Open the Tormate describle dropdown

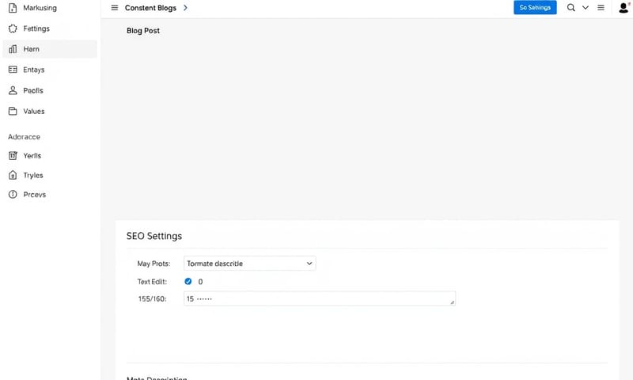[x=249, y=263]
